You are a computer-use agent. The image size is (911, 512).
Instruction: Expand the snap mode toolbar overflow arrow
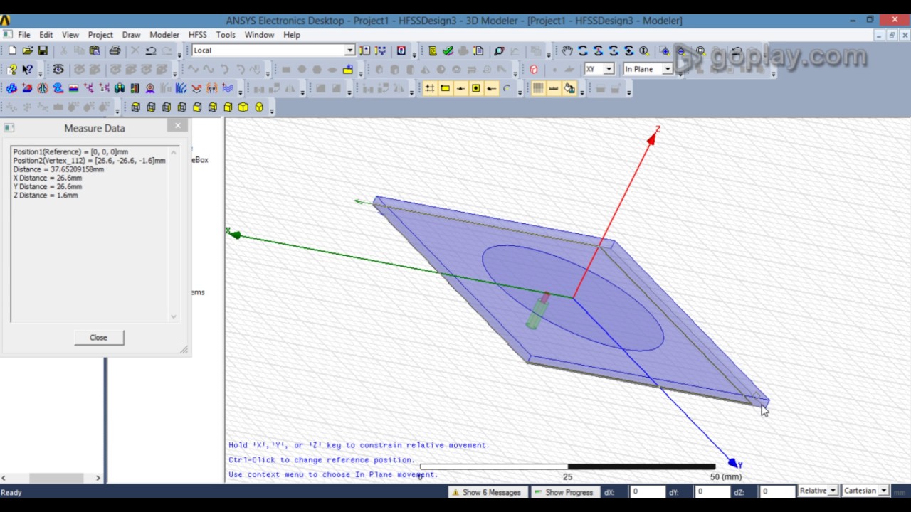[520, 92]
